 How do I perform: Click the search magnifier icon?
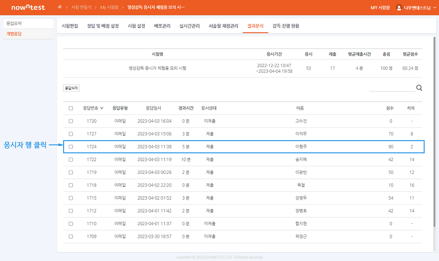(x=419, y=88)
